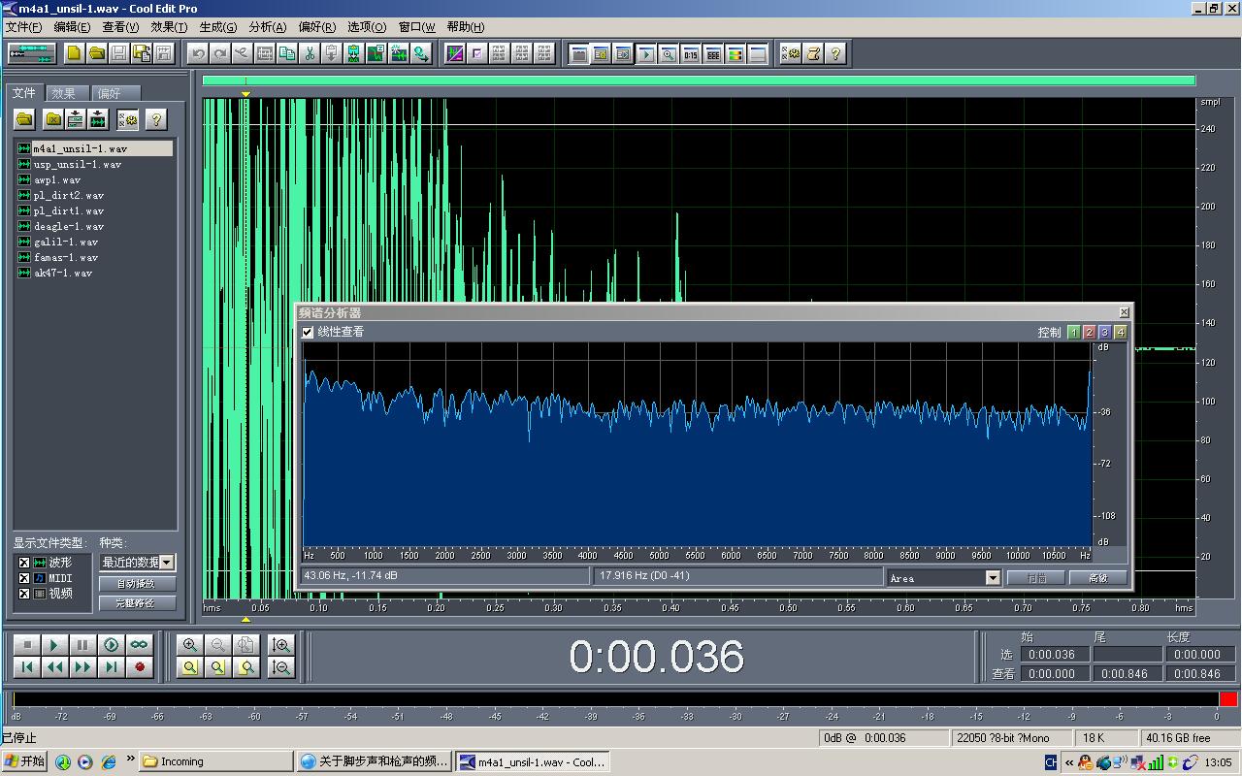Image resolution: width=1242 pixels, height=776 pixels.
Task: Toggle the 线性查看 (linear view) checkbox
Action: tap(309, 333)
